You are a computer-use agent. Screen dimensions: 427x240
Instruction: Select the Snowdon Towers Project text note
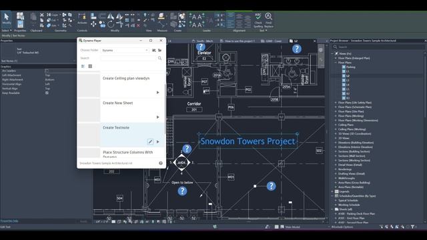tap(248, 141)
